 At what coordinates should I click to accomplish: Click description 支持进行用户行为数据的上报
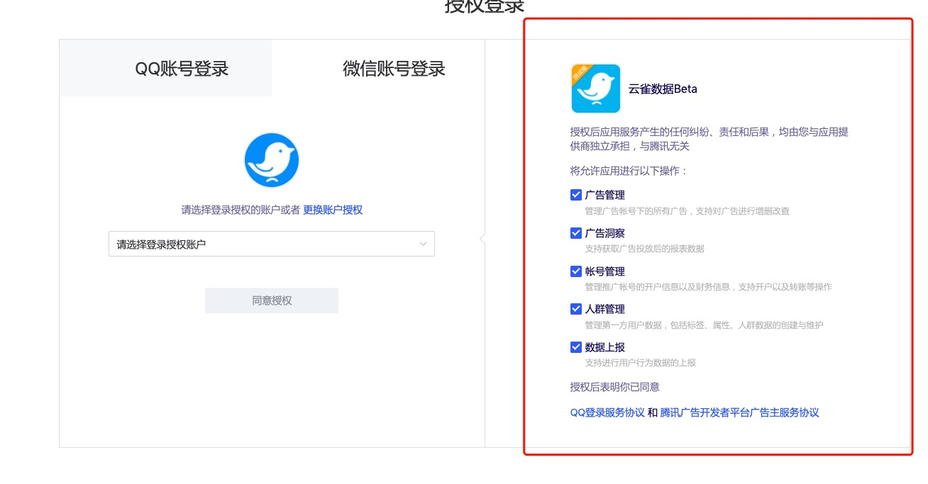point(640,363)
